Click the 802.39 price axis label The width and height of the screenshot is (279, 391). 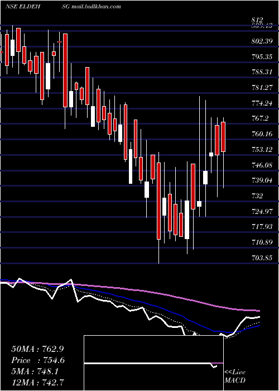point(262,41)
